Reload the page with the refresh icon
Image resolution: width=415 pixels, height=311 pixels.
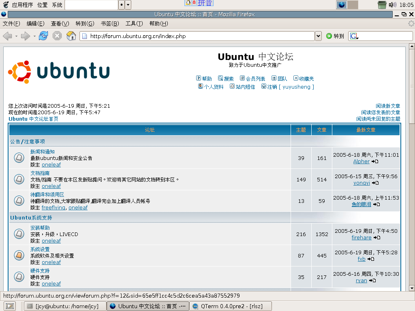pos(43,36)
